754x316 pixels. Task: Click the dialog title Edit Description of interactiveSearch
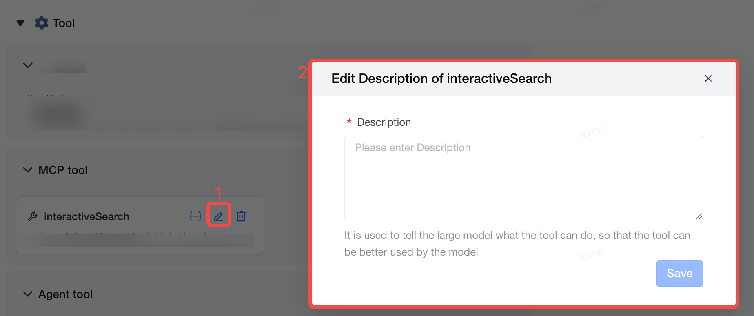pyautogui.click(x=441, y=78)
